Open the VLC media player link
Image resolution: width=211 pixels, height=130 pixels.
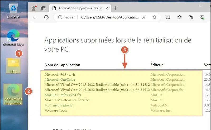click(59, 105)
